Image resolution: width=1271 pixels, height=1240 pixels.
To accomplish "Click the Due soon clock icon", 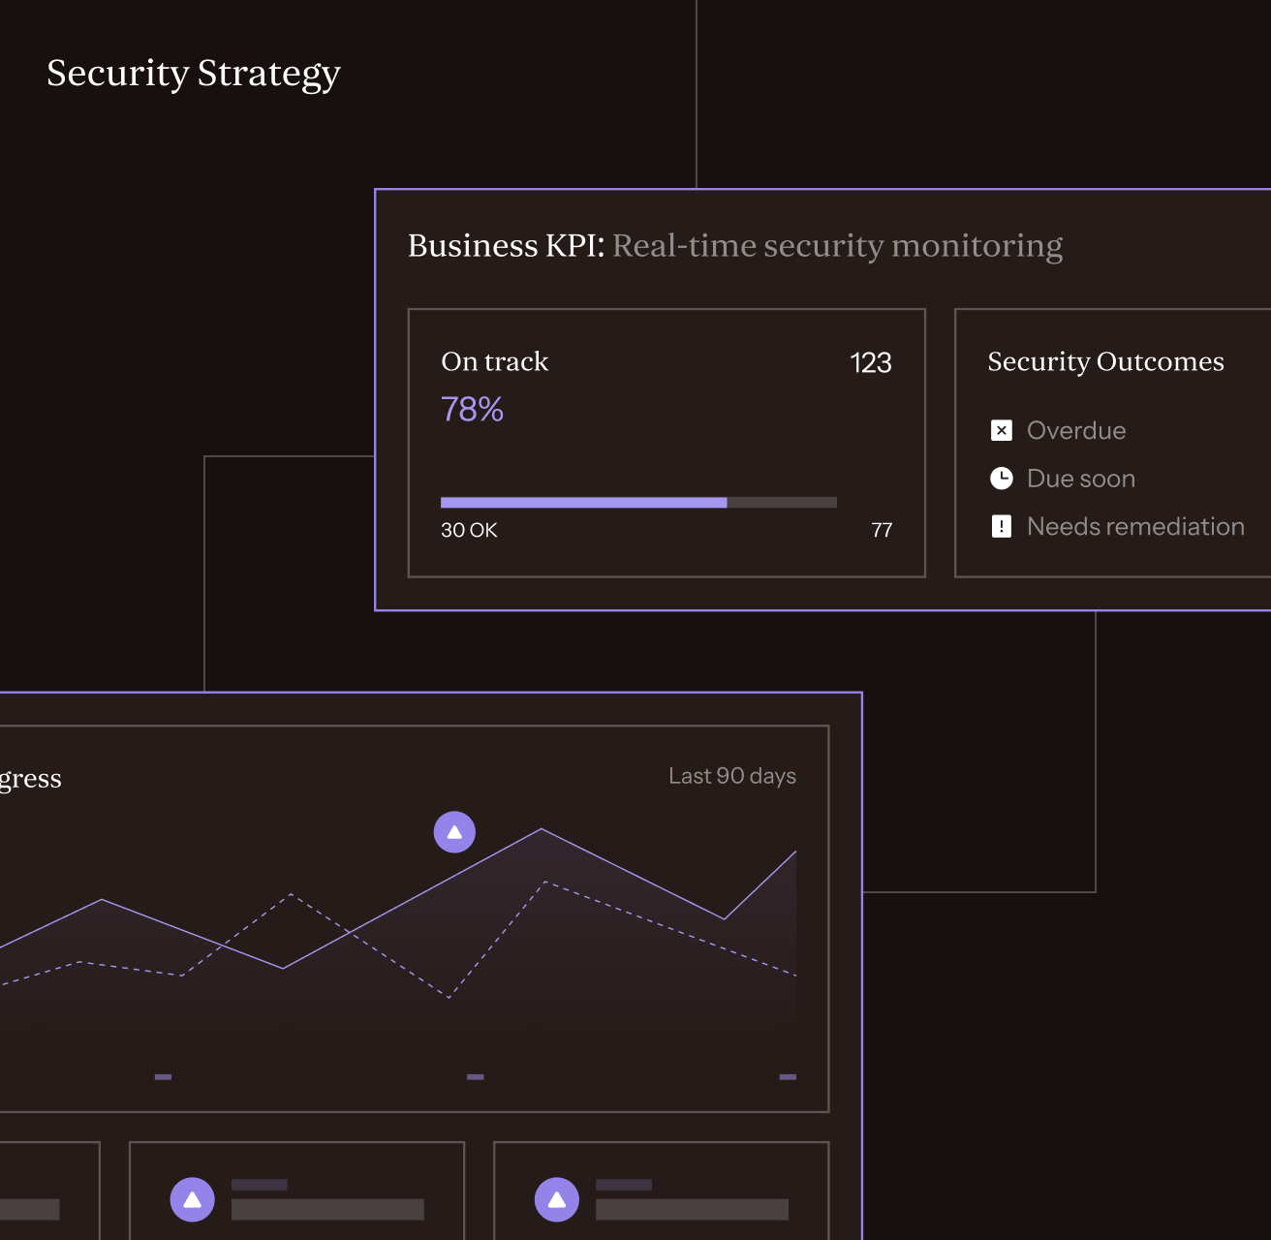I will (x=1002, y=478).
